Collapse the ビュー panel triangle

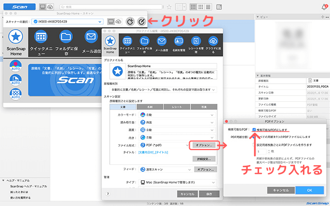[x=258, y=17]
